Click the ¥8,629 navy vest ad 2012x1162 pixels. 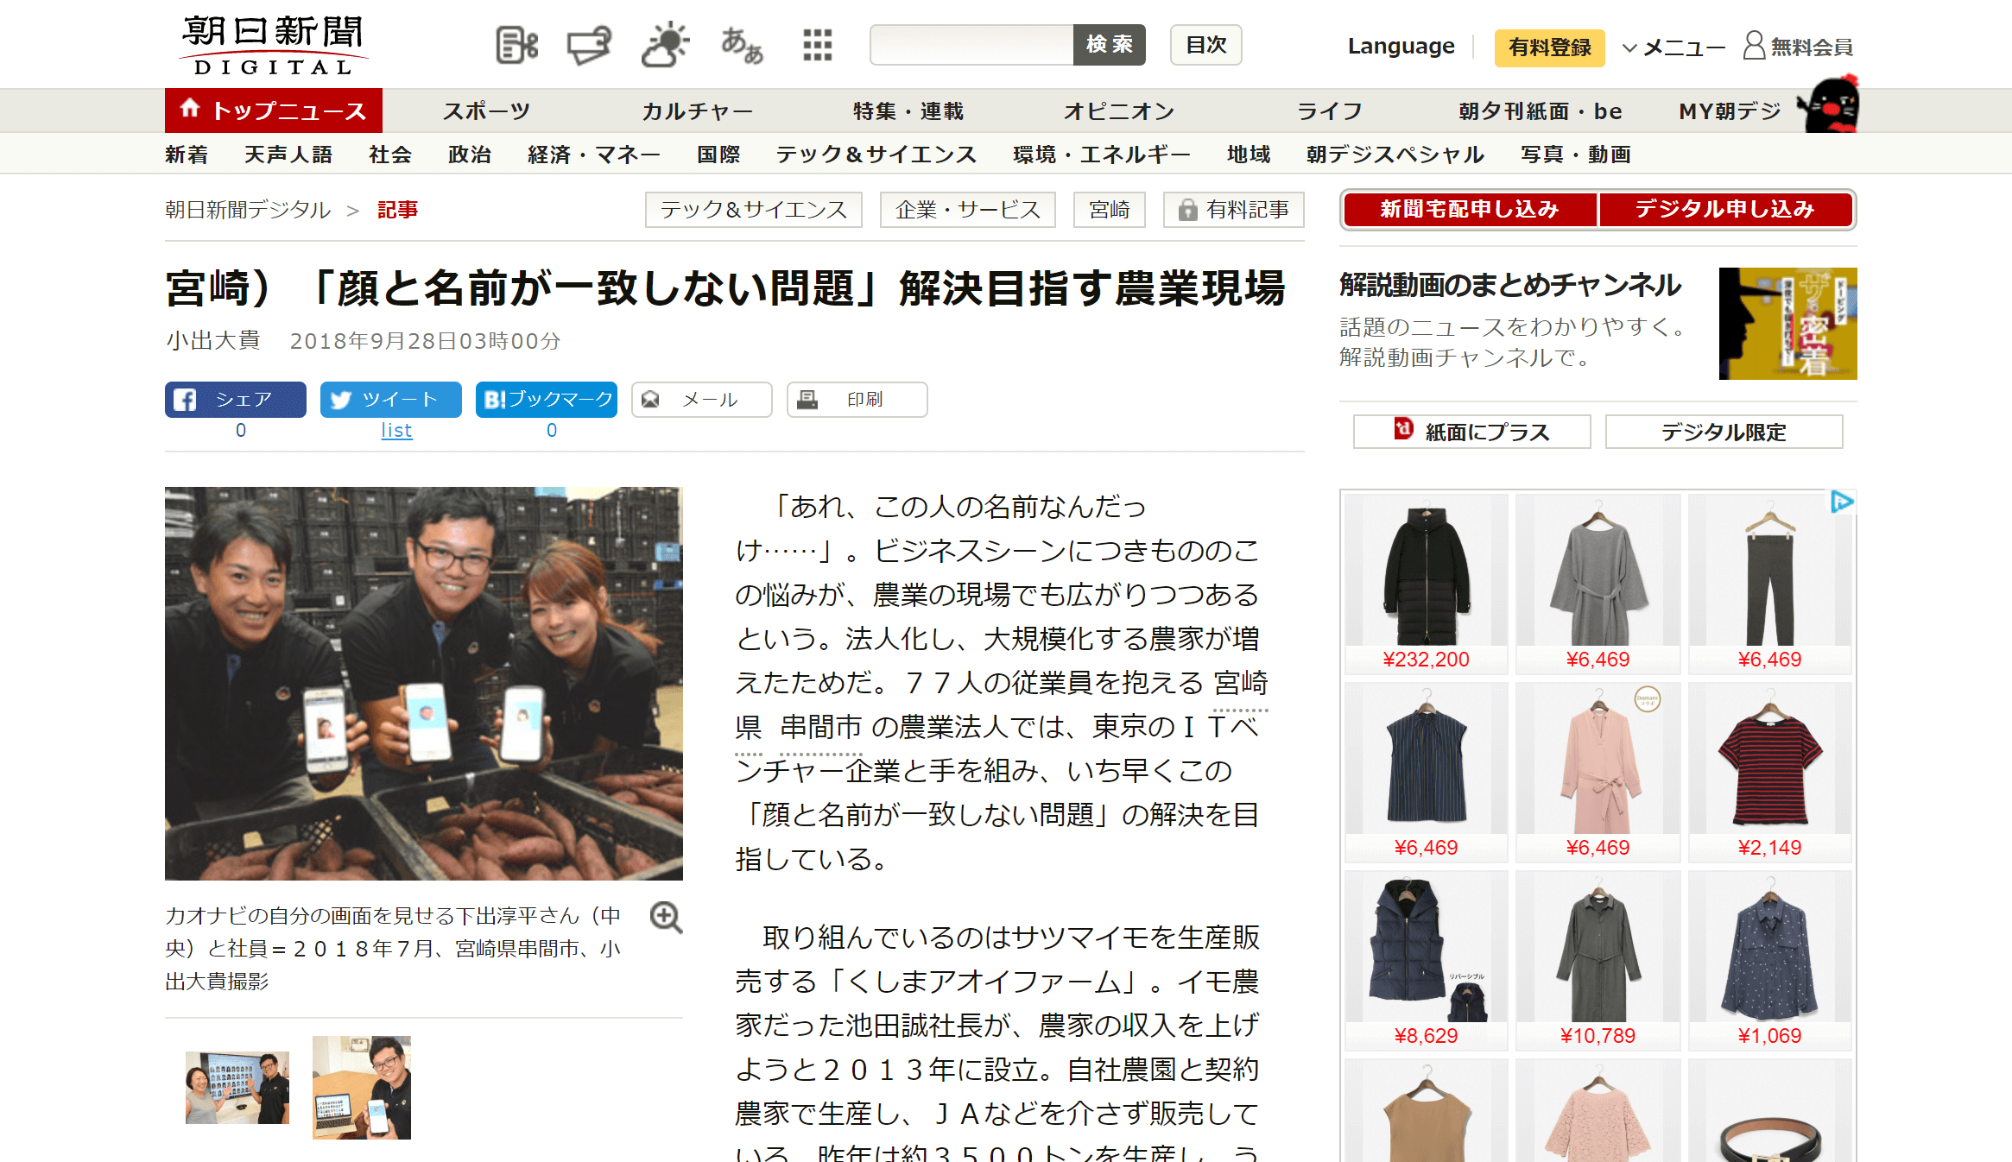(1426, 960)
